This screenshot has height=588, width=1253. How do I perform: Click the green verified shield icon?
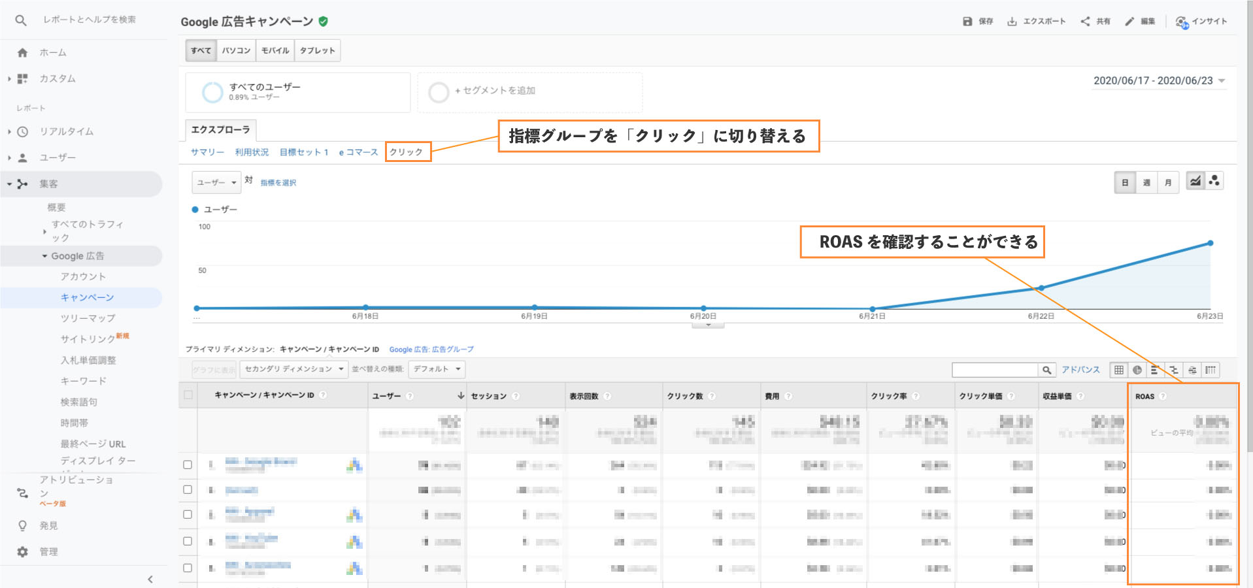pos(323,22)
